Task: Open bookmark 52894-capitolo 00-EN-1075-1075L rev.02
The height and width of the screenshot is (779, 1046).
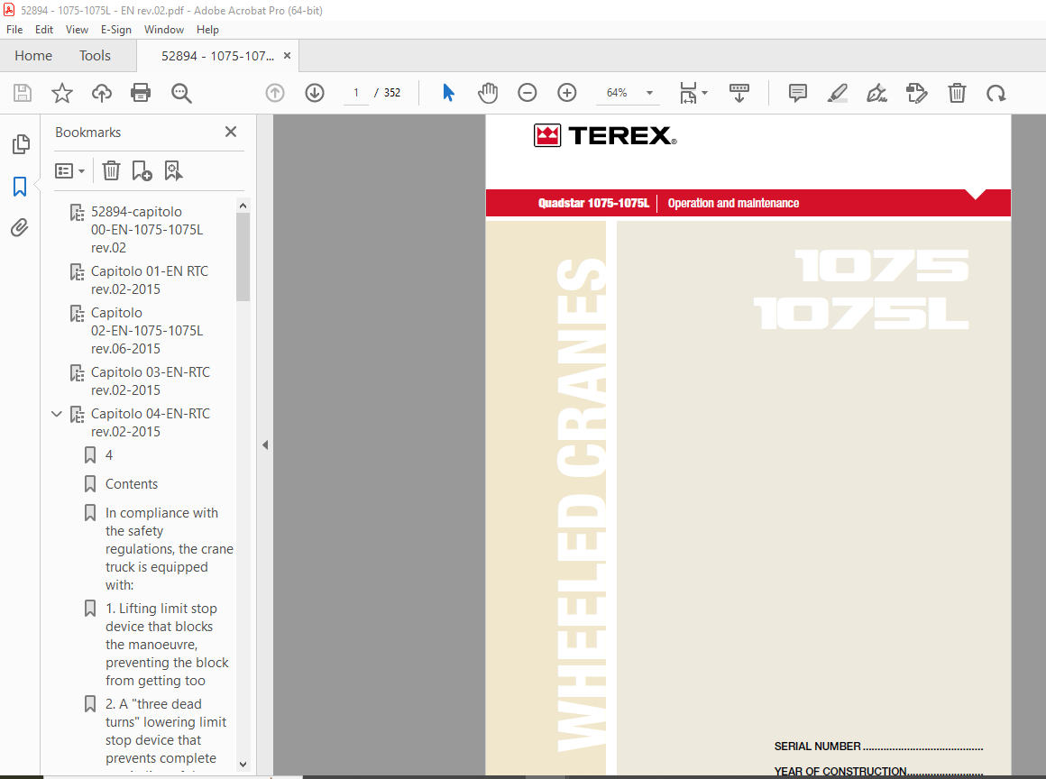Action: (x=147, y=229)
